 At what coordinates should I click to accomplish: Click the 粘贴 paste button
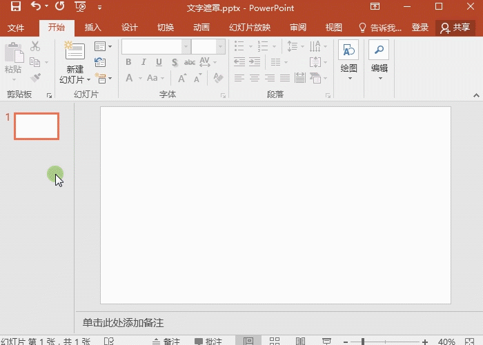click(x=13, y=61)
